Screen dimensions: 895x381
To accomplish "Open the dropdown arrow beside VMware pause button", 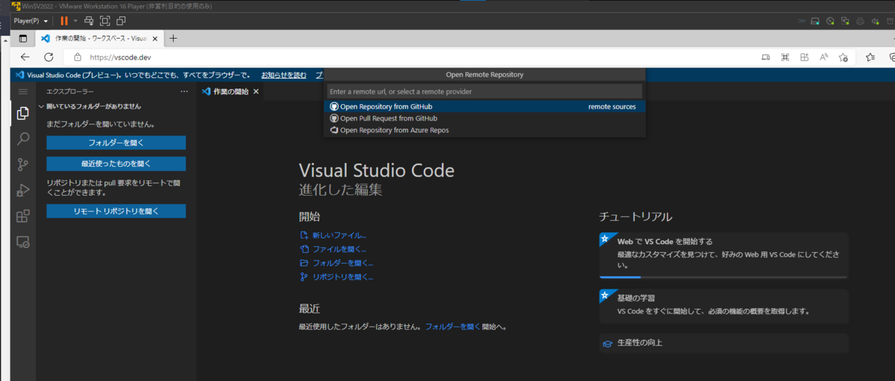I will (x=75, y=21).
